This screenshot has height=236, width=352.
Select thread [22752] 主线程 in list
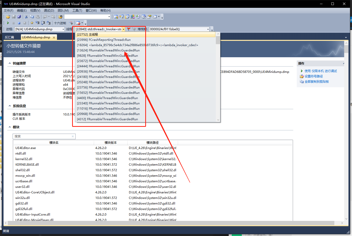[146, 35]
